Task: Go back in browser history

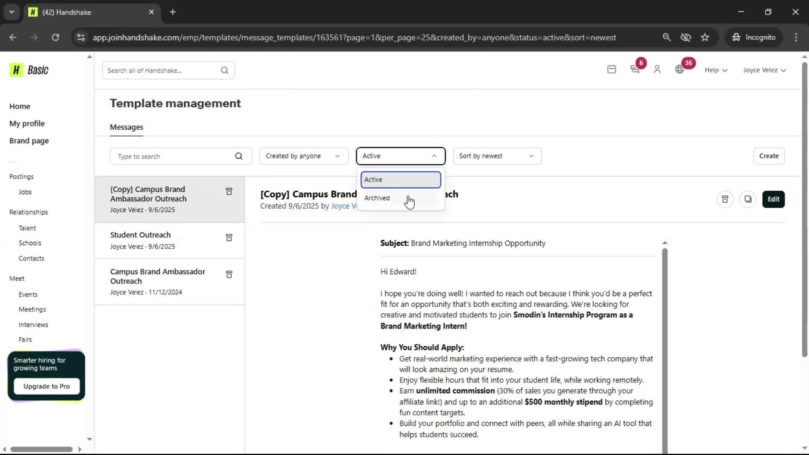Action: [13, 37]
